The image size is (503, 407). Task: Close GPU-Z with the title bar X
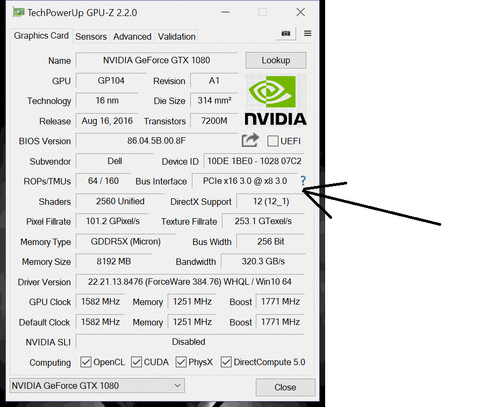(x=300, y=12)
